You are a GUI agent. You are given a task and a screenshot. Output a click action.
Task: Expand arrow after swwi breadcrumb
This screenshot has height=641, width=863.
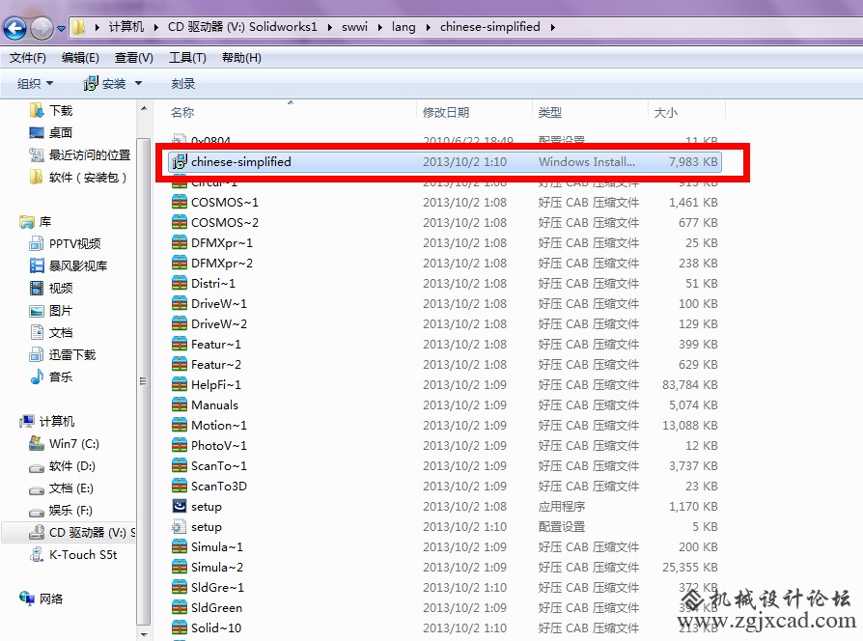[x=379, y=27]
